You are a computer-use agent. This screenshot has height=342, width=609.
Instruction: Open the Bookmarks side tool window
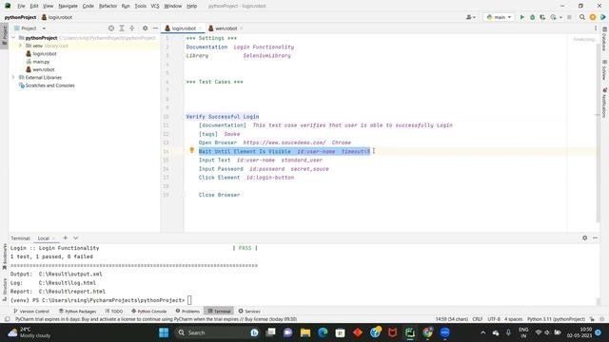[4, 256]
